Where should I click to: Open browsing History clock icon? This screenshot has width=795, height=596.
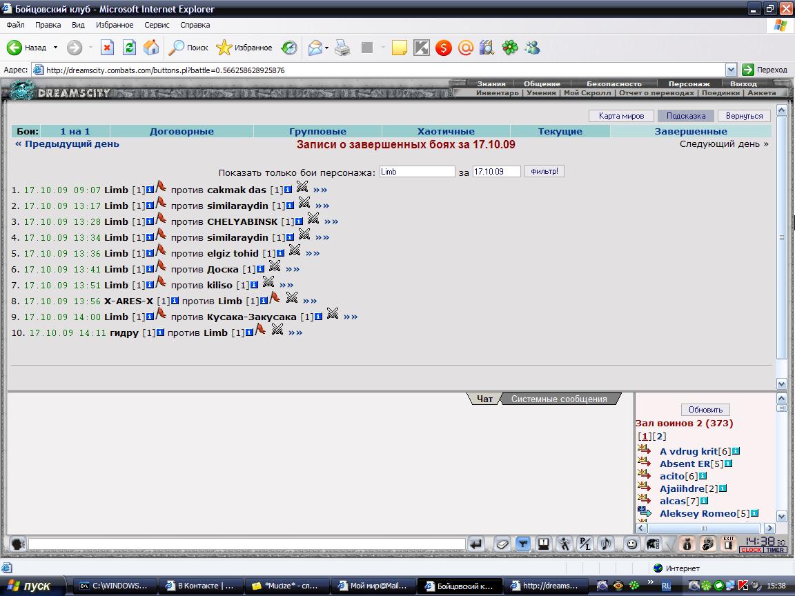click(x=289, y=48)
